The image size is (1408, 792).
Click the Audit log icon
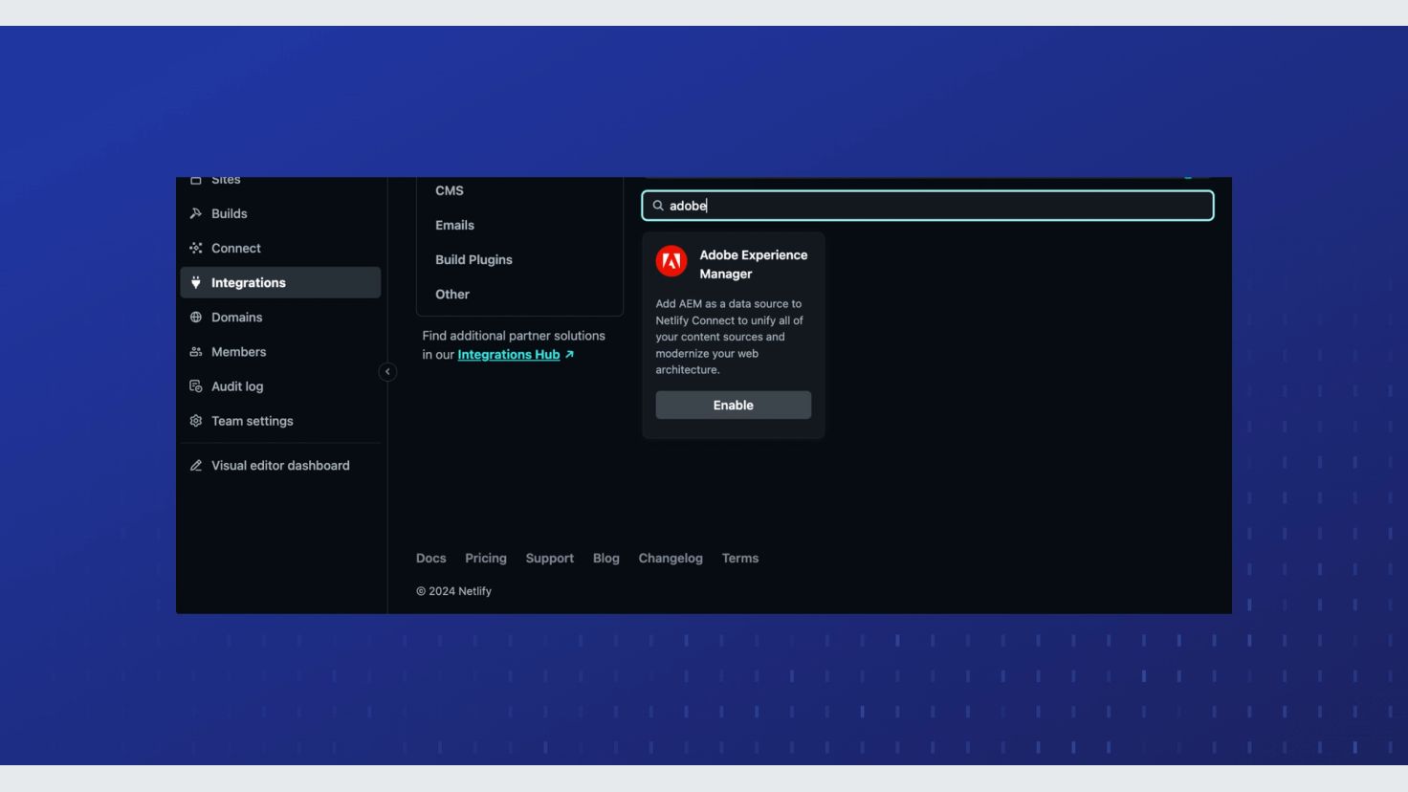point(196,385)
